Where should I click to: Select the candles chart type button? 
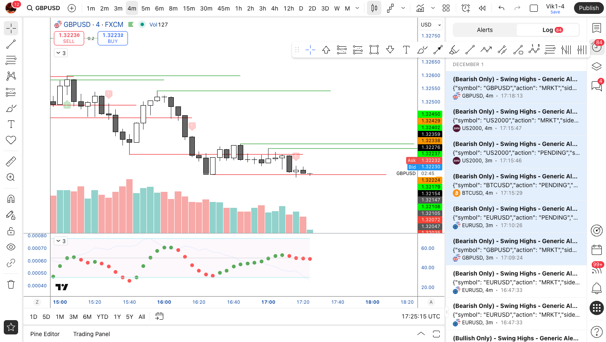[x=374, y=8]
